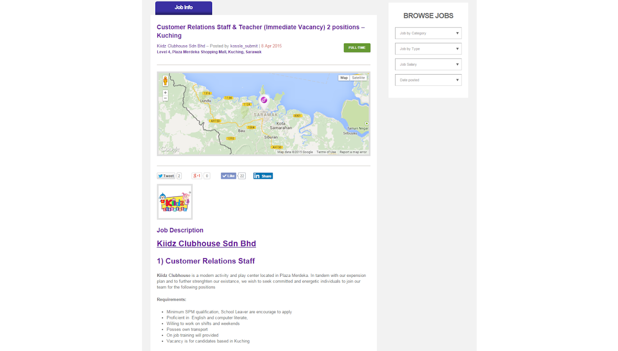Click the Facebook like count showing 22
This screenshot has height=351, width=618.
(242, 176)
